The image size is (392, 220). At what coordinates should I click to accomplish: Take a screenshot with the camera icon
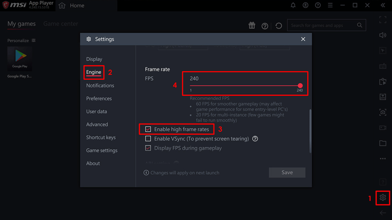pyautogui.click(x=383, y=112)
